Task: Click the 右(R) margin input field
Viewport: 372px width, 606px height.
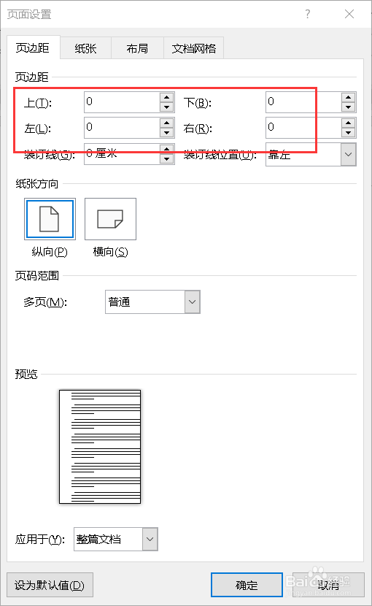Action: pos(303,128)
